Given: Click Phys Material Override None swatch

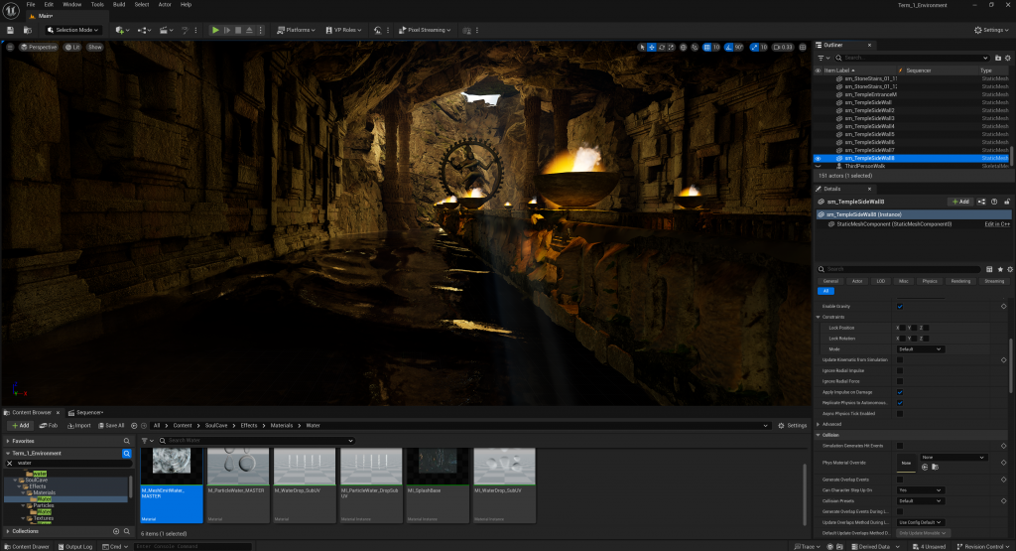Looking at the screenshot, I should [x=906, y=463].
